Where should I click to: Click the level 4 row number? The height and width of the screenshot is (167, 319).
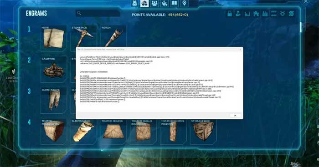29,122
